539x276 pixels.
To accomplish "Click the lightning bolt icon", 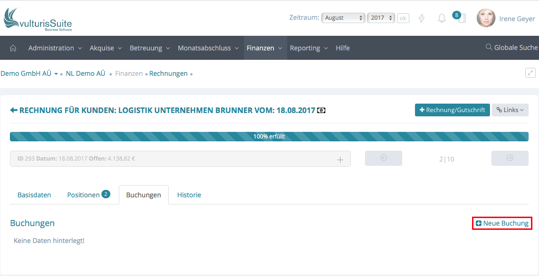I will tap(422, 18).
